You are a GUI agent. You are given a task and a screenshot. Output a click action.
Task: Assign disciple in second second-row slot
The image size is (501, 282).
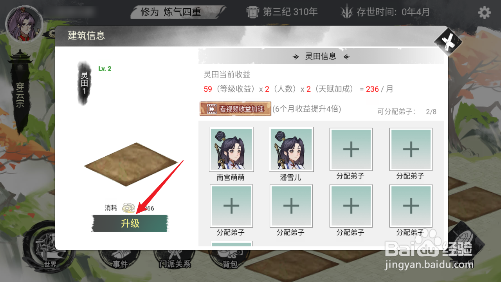point(291,206)
